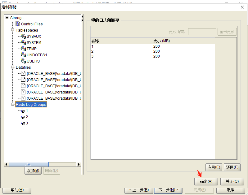Confirm with the 确定(A) button
The image size is (248, 195).
pos(206,182)
